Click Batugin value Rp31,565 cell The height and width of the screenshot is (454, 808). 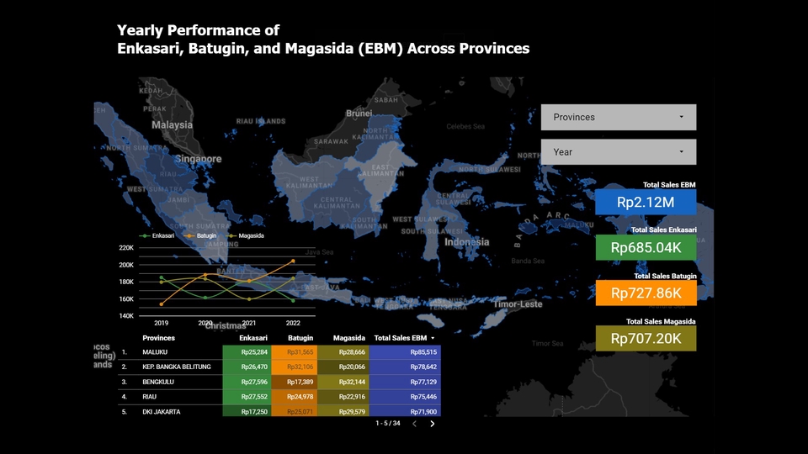[295, 352]
